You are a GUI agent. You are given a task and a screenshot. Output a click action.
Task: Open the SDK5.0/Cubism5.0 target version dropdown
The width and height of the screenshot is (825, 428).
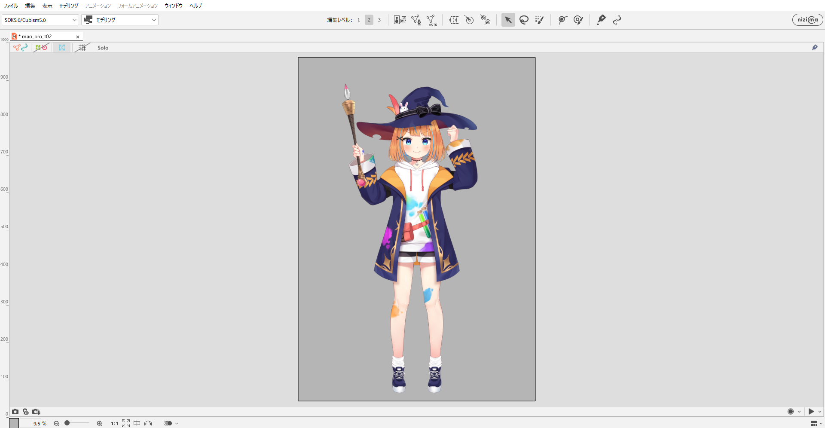click(x=40, y=20)
